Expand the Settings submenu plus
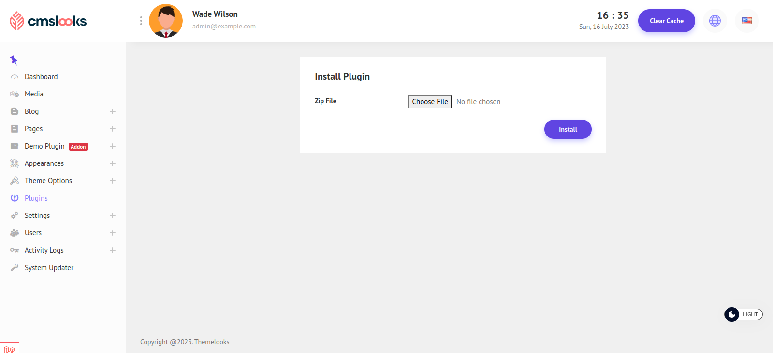Viewport: 773px width, 353px height. (113, 216)
